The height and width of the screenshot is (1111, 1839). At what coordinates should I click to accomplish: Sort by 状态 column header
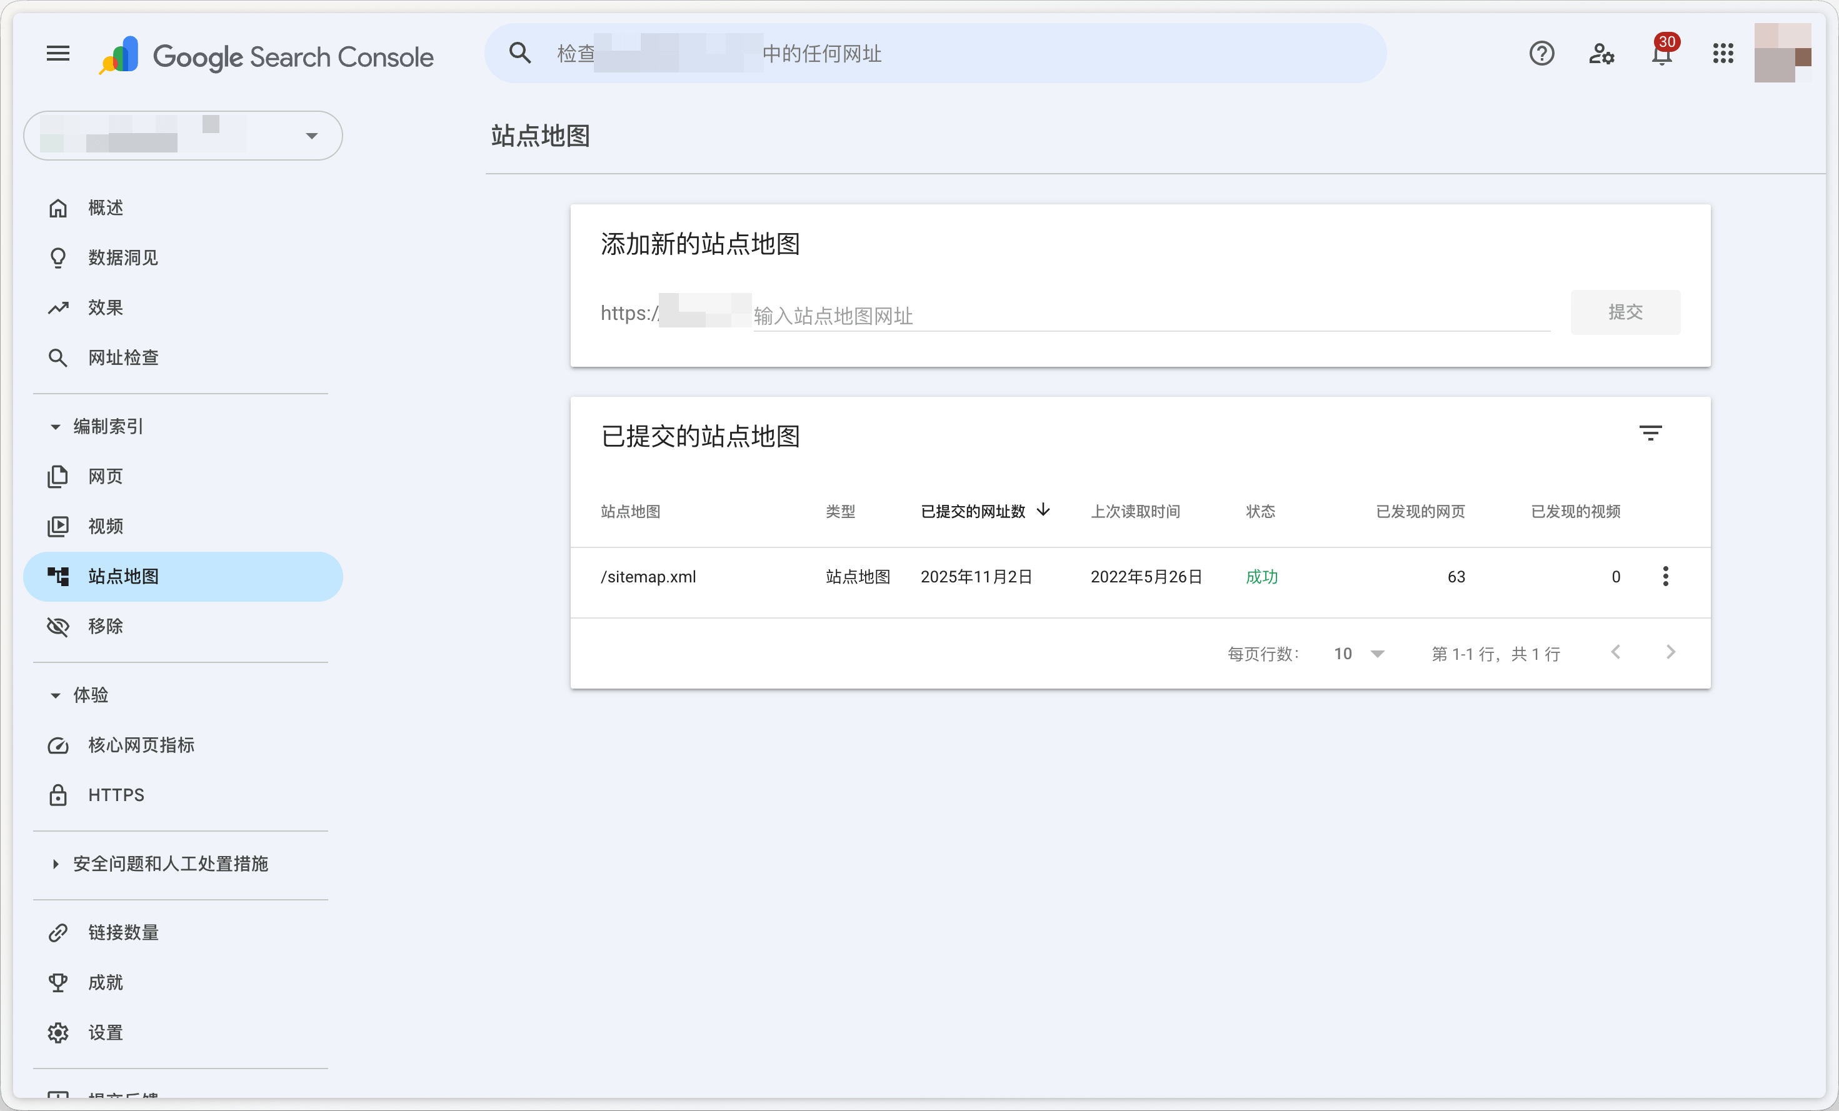(1261, 512)
